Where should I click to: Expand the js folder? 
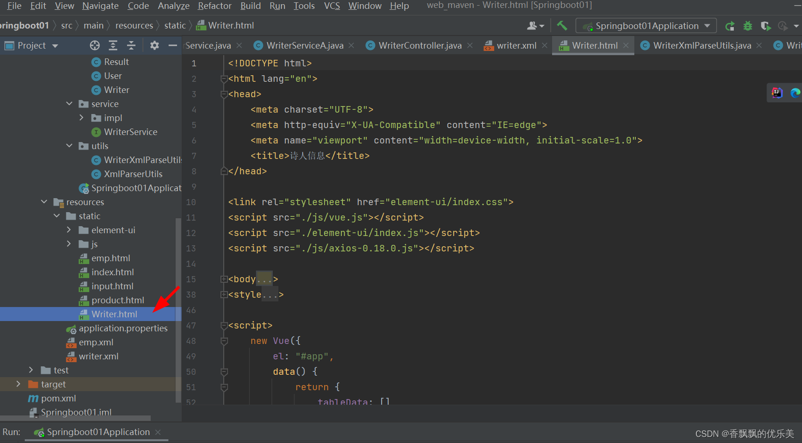pyautogui.click(x=69, y=243)
